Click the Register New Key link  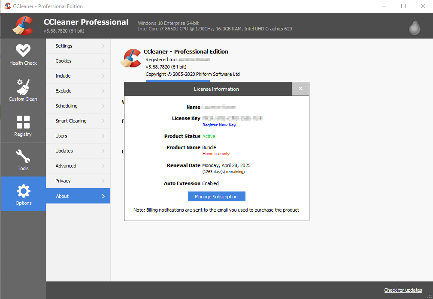pyautogui.click(x=219, y=125)
